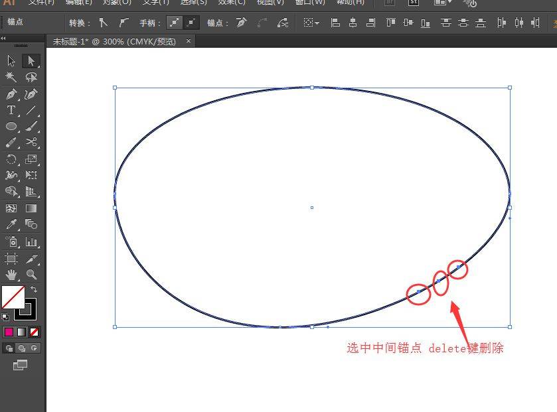Select the Hand tool
This screenshot has height=412, width=557.
(11, 274)
